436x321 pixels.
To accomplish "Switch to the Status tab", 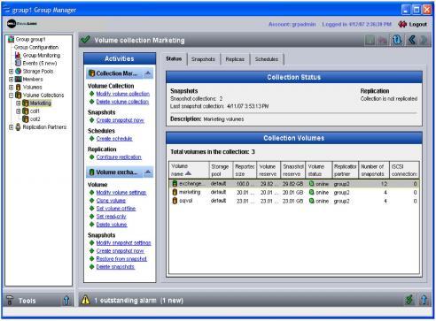I will pos(174,58).
